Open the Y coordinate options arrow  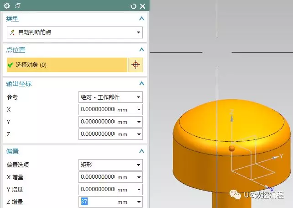point(139,122)
